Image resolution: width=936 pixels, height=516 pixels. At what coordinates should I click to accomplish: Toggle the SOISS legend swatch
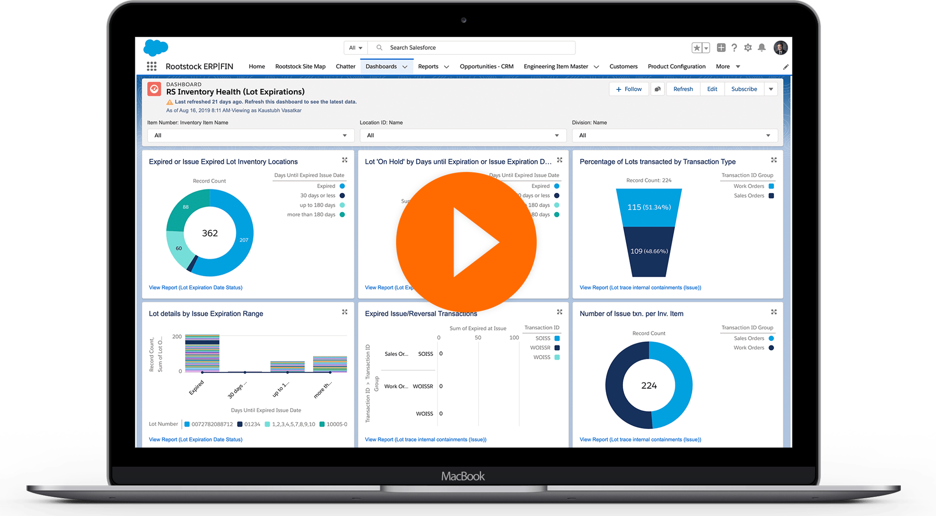click(556, 338)
